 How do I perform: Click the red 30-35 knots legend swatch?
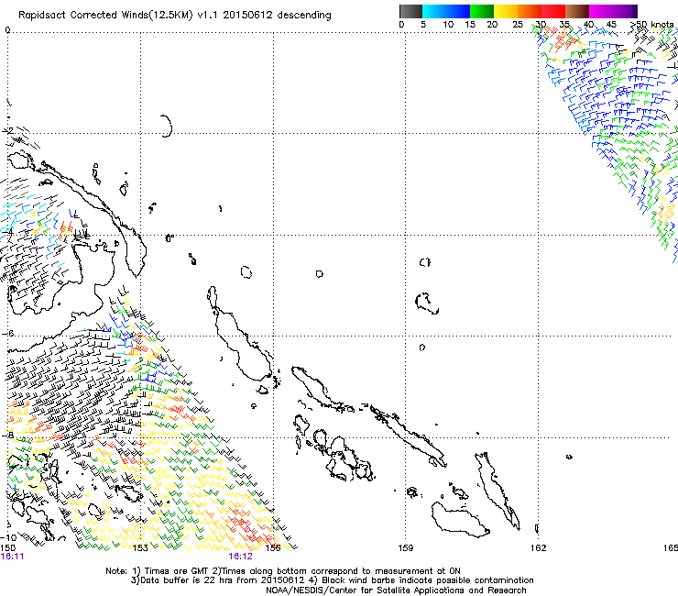[x=553, y=11]
